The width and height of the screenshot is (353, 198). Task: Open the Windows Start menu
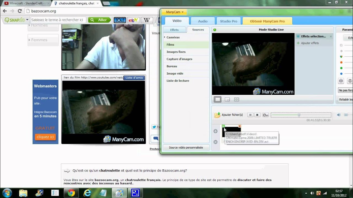tap(7, 193)
